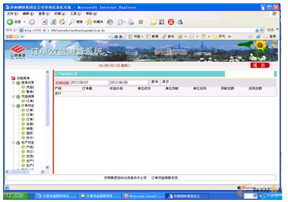The image size is (288, 202).
Task: Click the 查询 button
Action: coord(154,82)
